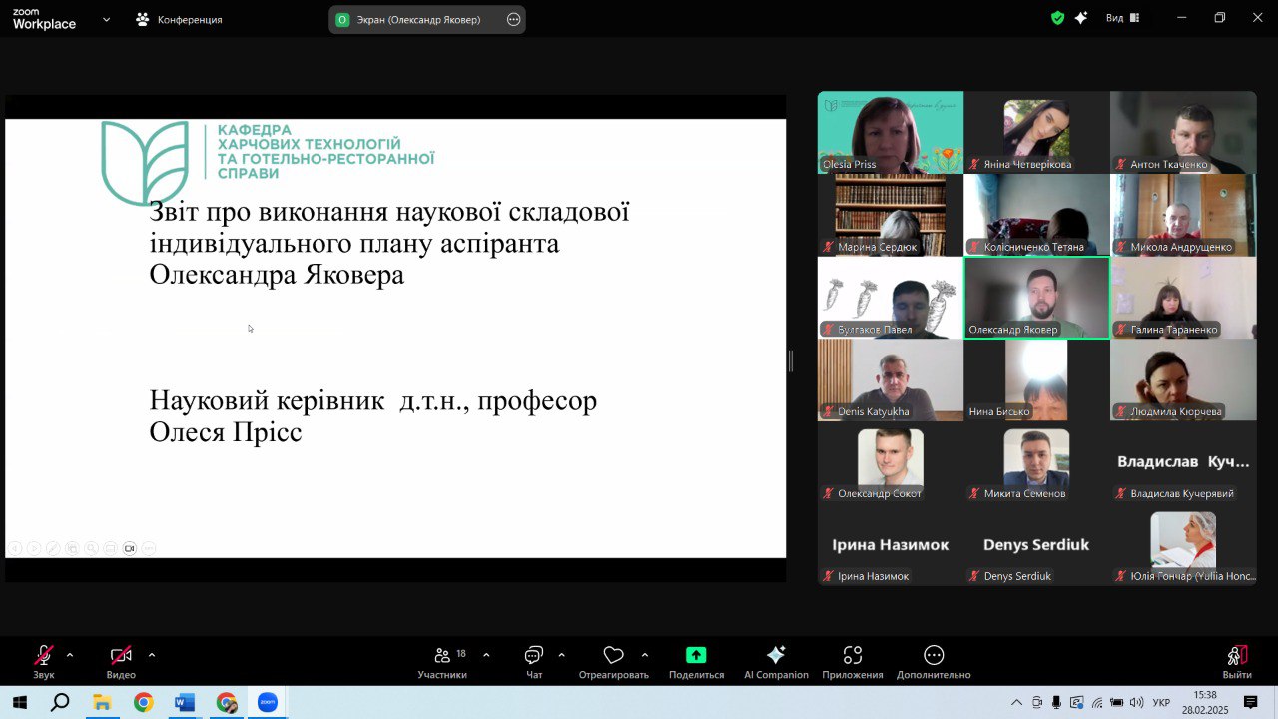Screen dimensions: 1278x719
Task: Click the green Поделиться share screen button
Action: coord(696,662)
